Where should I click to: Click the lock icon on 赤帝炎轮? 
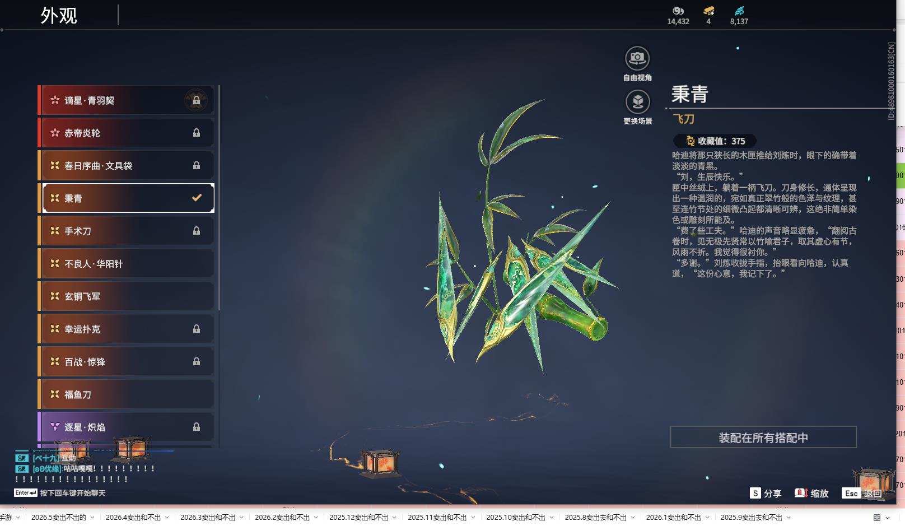(197, 133)
